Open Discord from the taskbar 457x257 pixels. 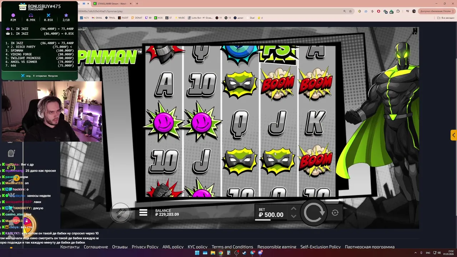[x=260, y=253]
